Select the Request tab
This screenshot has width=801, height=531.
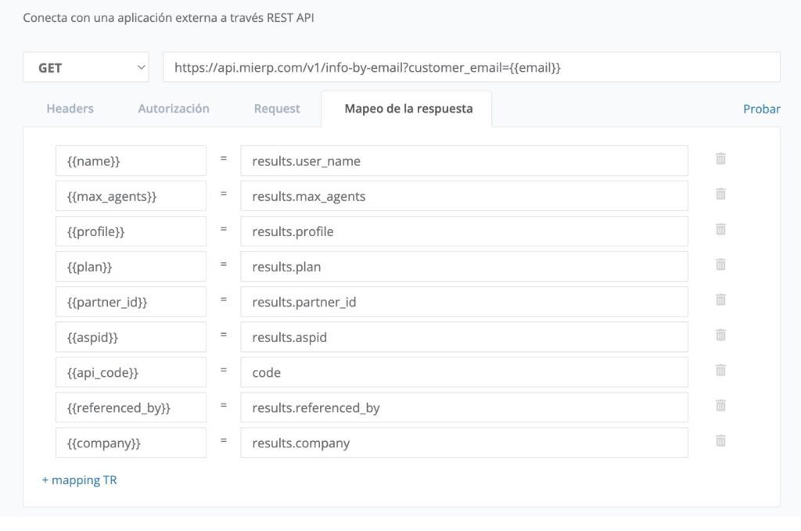click(277, 109)
